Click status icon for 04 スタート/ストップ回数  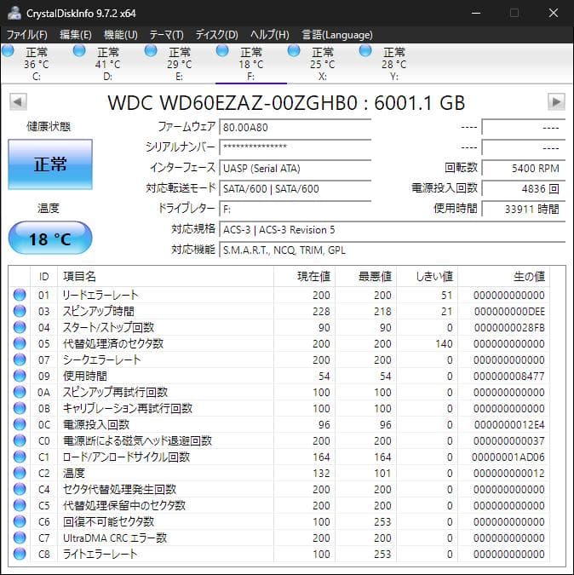[20, 327]
